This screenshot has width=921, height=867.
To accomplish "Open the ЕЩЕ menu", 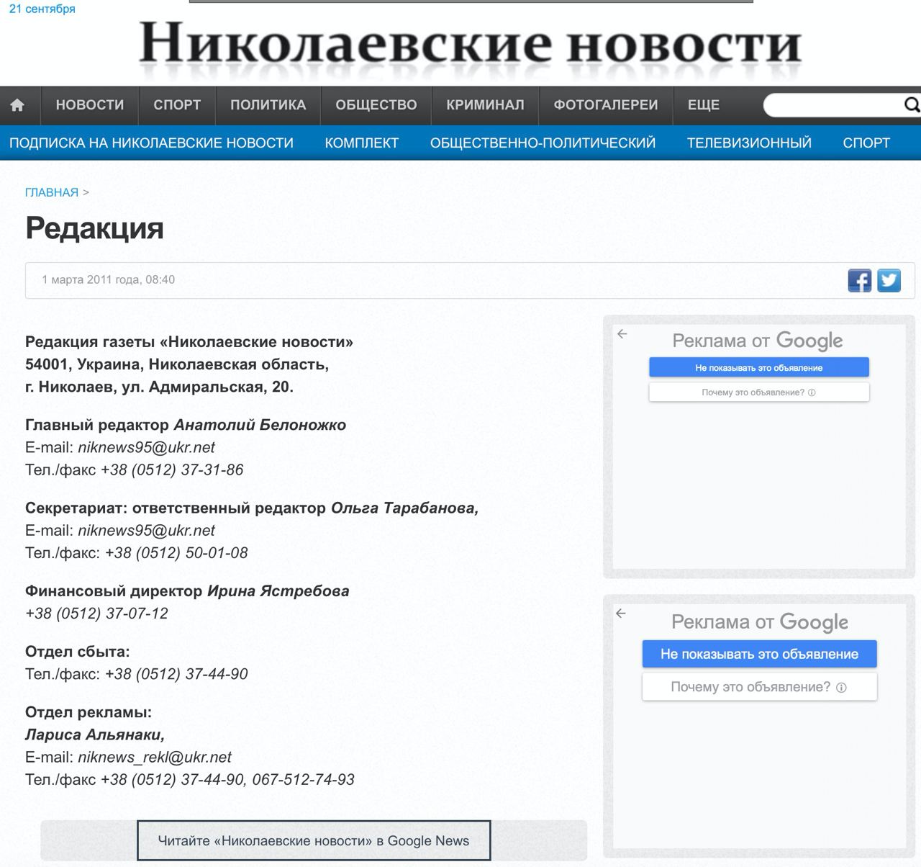I will pos(703,105).
